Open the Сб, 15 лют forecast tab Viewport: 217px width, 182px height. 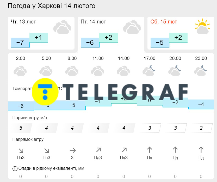coord(181,33)
